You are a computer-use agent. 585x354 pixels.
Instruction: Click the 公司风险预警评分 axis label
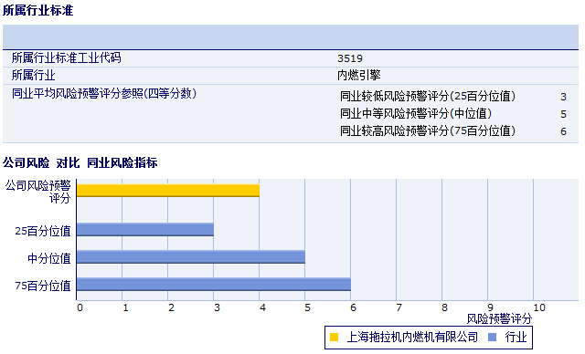pos(38,192)
